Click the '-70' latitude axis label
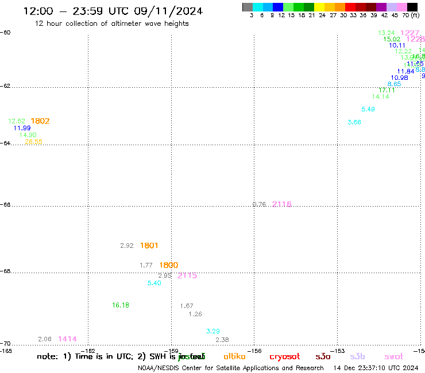 (5, 344)
